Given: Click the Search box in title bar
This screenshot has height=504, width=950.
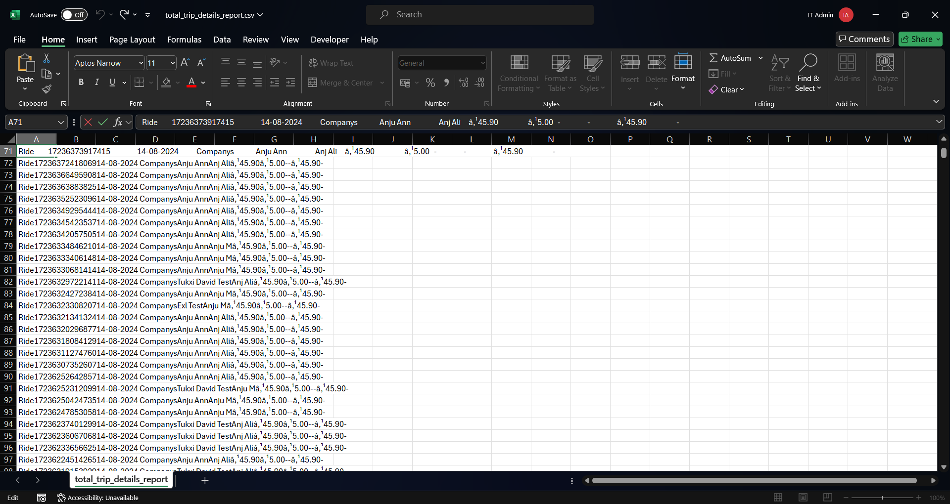Looking at the screenshot, I should [x=479, y=15].
